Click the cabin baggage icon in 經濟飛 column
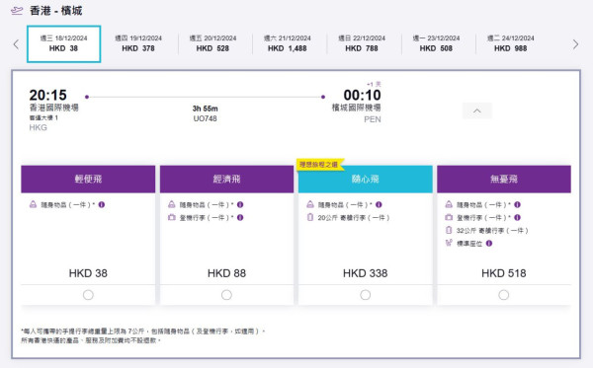 coord(172,217)
